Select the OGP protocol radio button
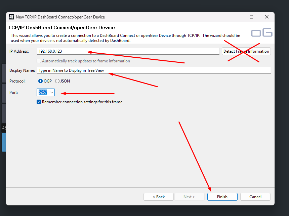Screen dimensions: 289x216 pyautogui.click(x=41, y=81)
